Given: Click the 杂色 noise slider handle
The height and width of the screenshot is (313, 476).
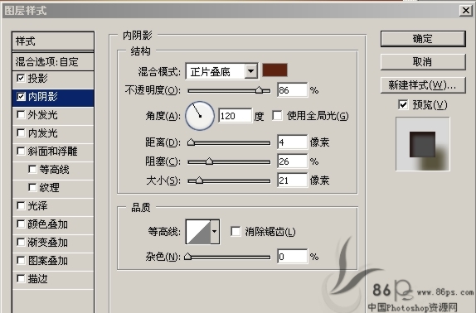Looking at the screenshot, I should 188,257.
